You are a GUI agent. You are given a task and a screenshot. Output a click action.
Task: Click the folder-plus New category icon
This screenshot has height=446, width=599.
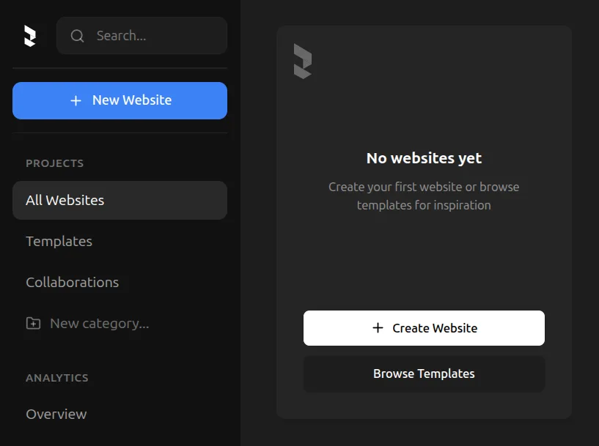click(34, 323)
